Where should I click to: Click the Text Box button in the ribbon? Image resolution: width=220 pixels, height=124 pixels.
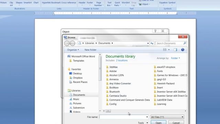[x=109, y=4]
